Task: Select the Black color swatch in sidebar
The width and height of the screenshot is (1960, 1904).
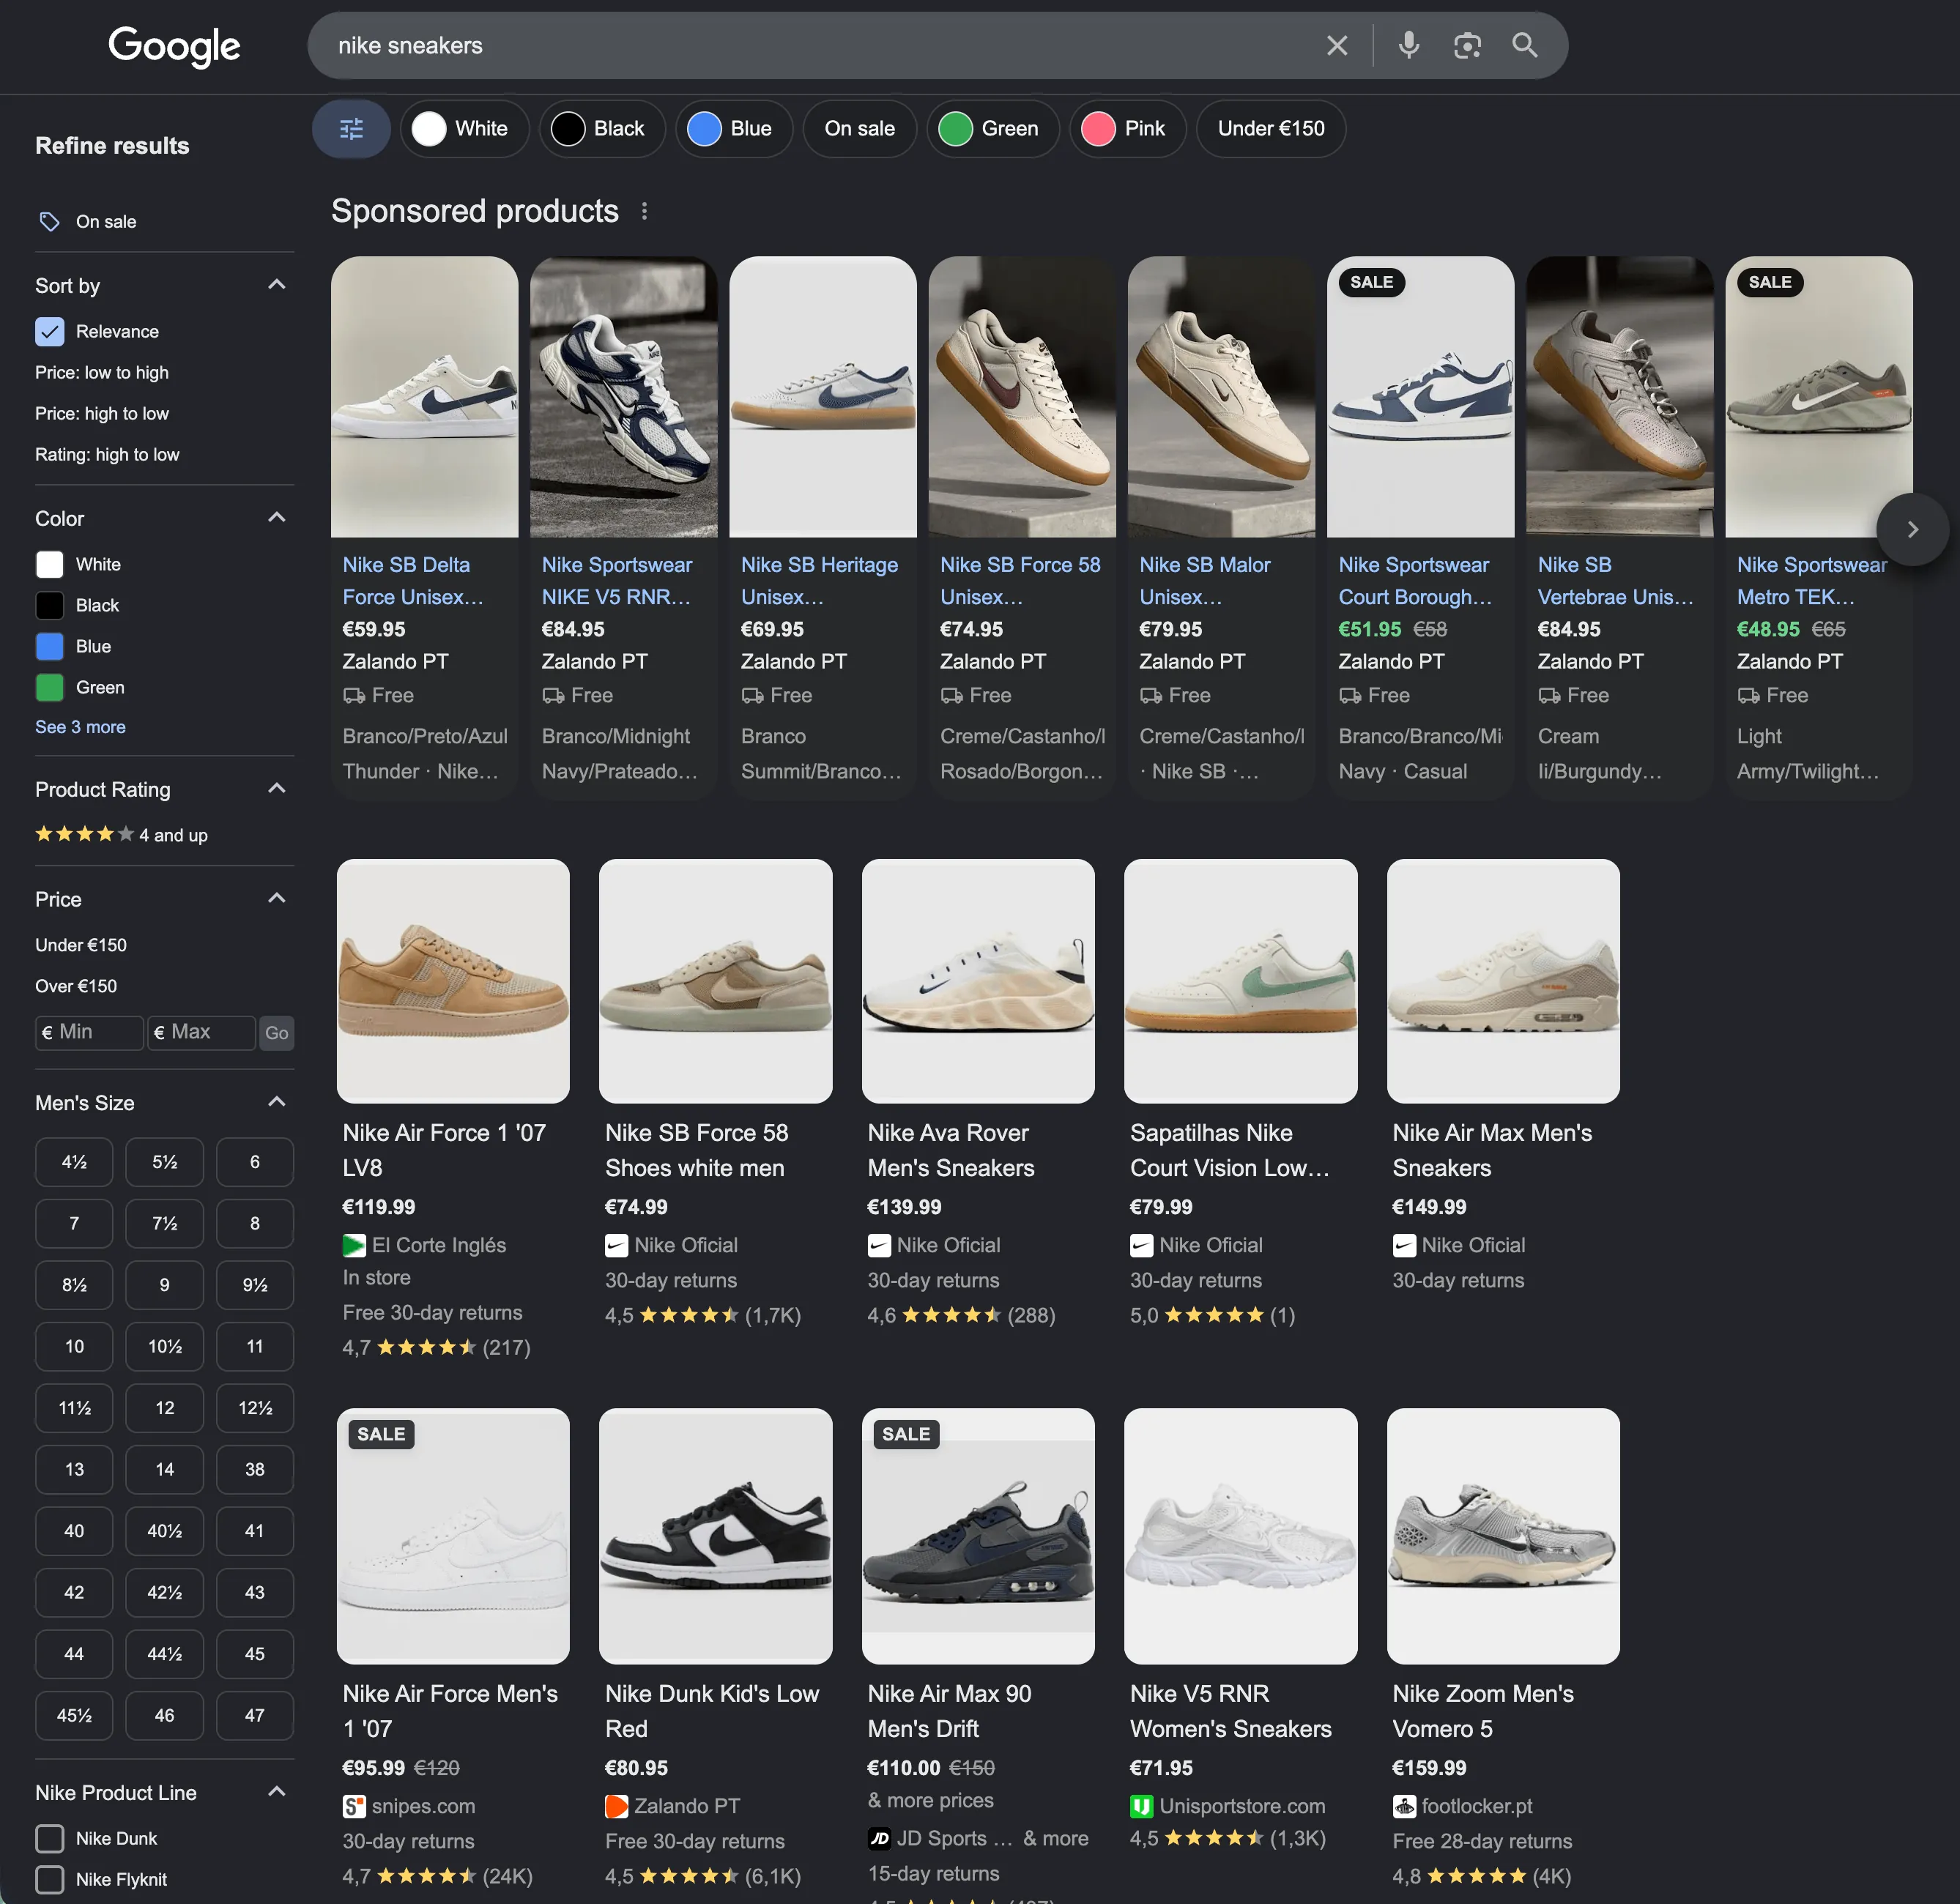Action: point(49,605)
